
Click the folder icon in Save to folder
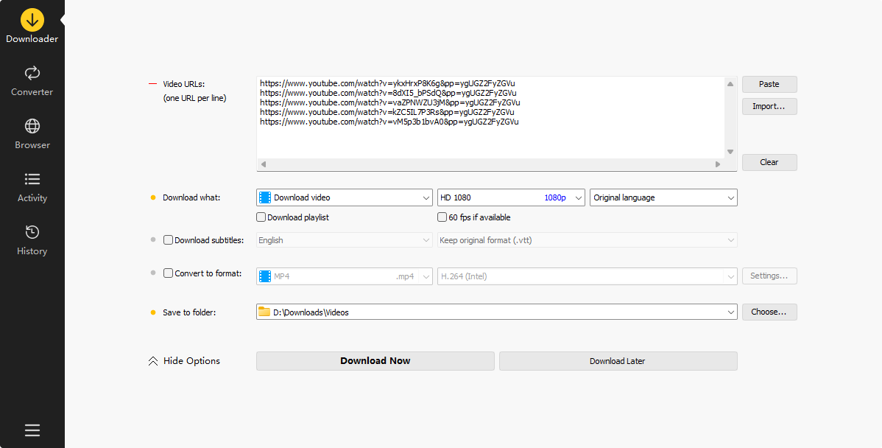(x=264, y=312)
